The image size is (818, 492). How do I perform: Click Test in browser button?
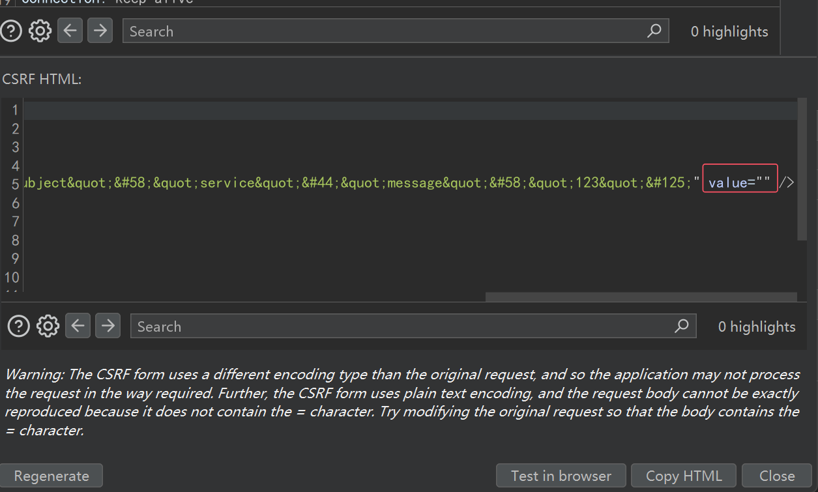pos(561,476)
